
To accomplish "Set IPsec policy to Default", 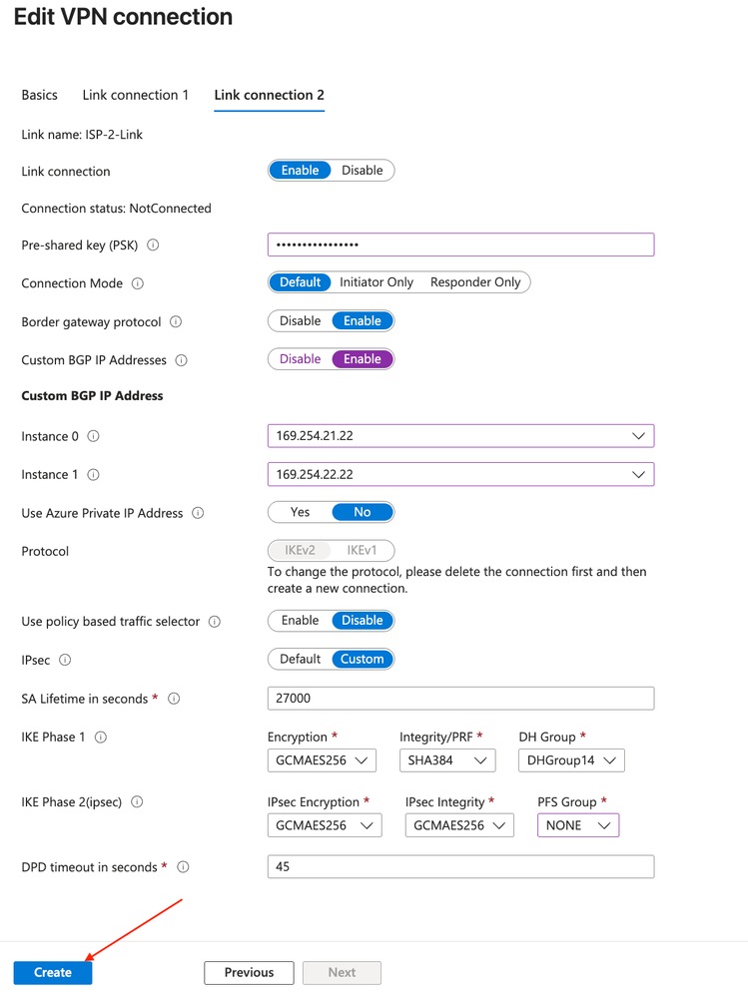I will [300, 660].
